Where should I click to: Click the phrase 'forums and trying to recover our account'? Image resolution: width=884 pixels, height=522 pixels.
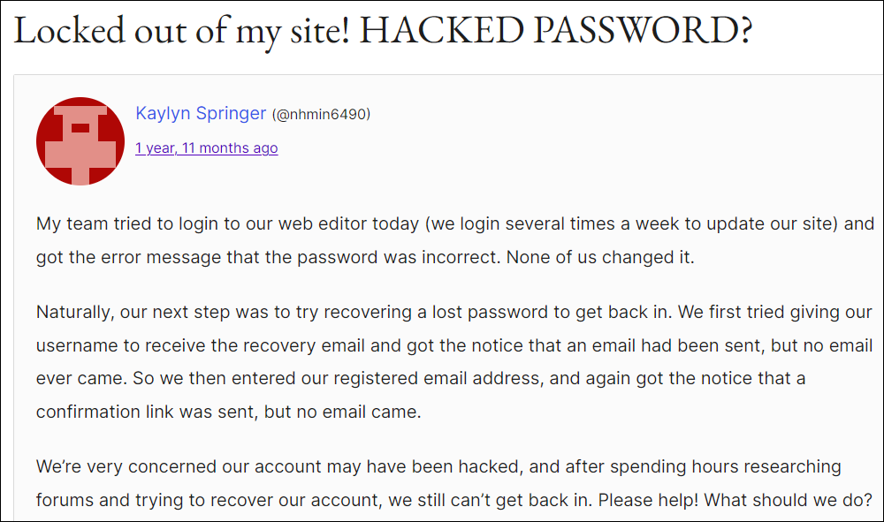[x=207, y=500]
